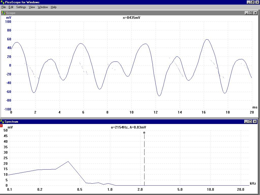This screenshot has height=195, width=260.
Task: Click the Scope window title bar
Action: pos(127,13)
